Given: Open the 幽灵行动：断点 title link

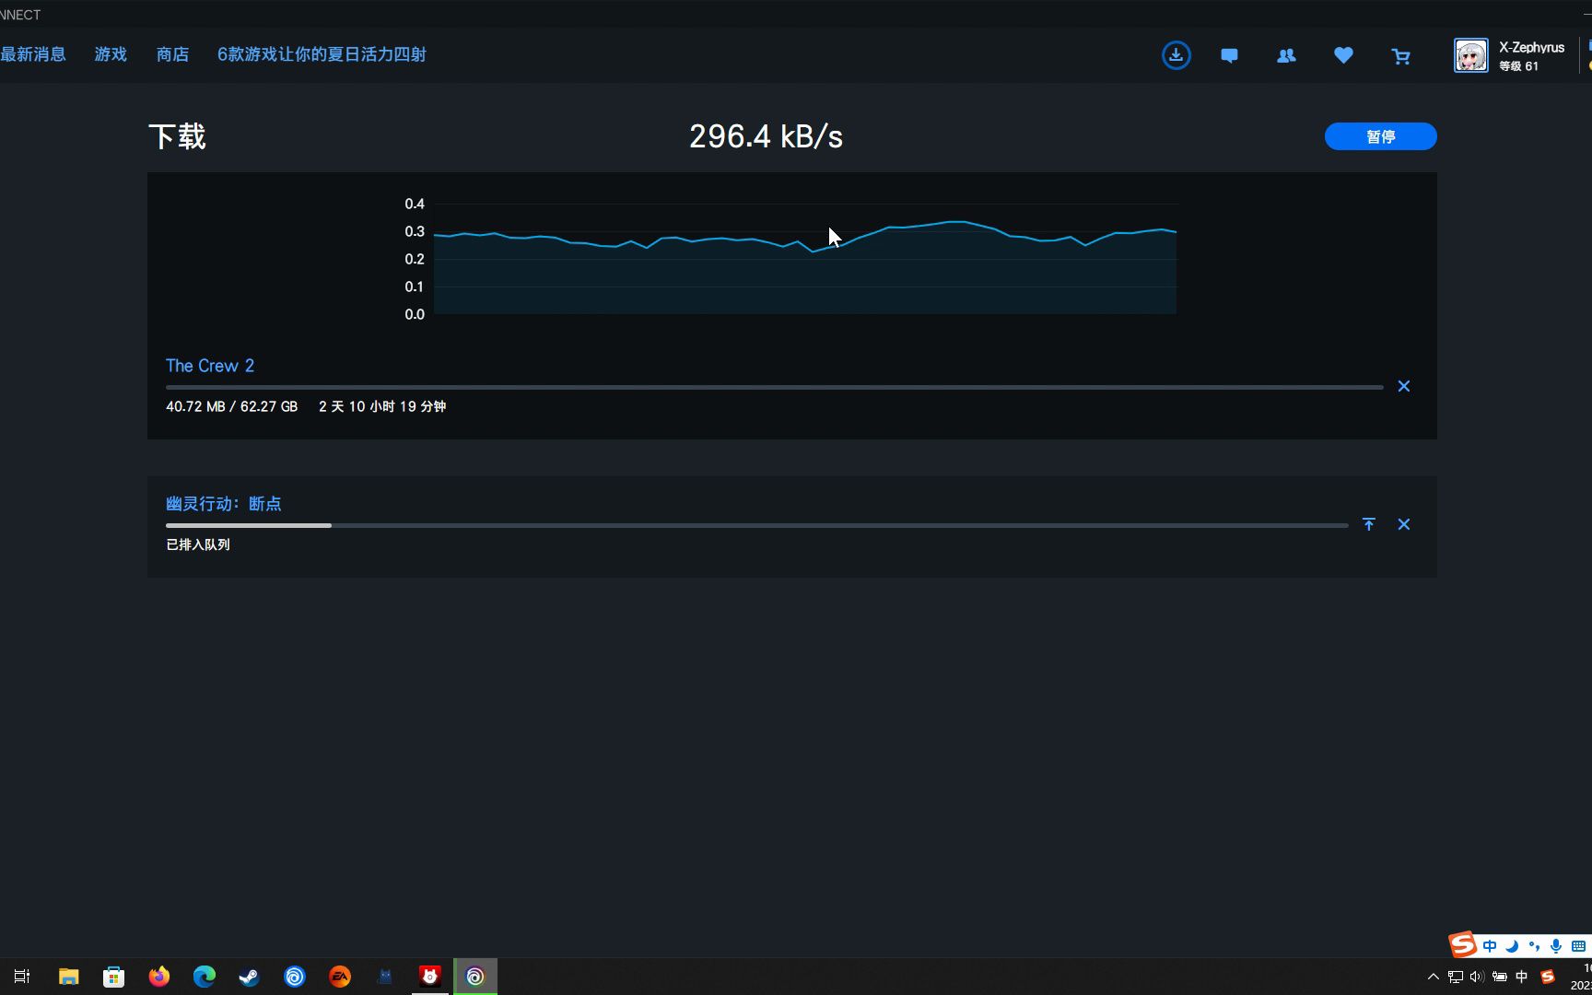Looking at the screenshot, I should [224, 504].
